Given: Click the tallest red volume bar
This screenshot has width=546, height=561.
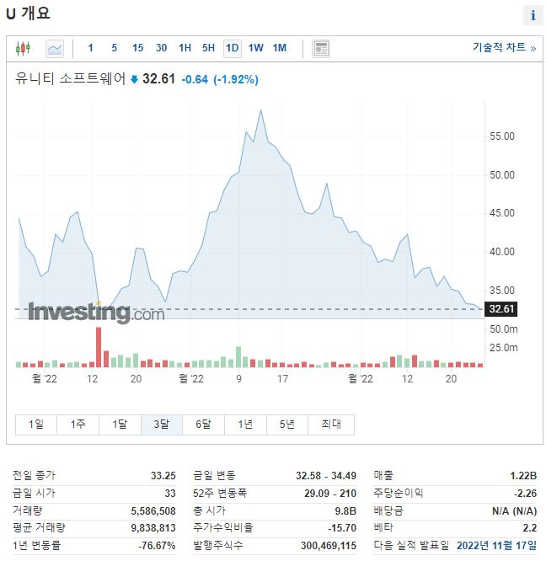Looking at the screenshot, I should pos(99,347).
